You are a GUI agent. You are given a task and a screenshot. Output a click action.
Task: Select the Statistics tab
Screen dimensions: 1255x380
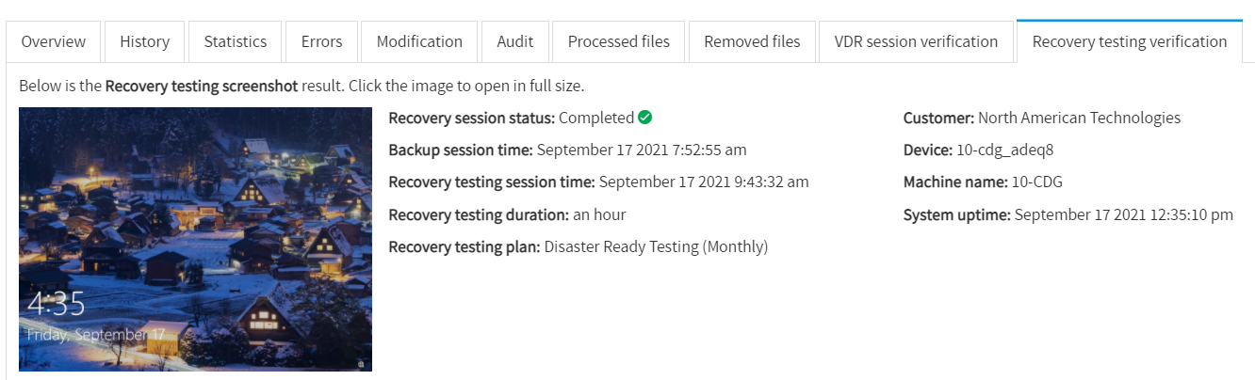point(236,41)
